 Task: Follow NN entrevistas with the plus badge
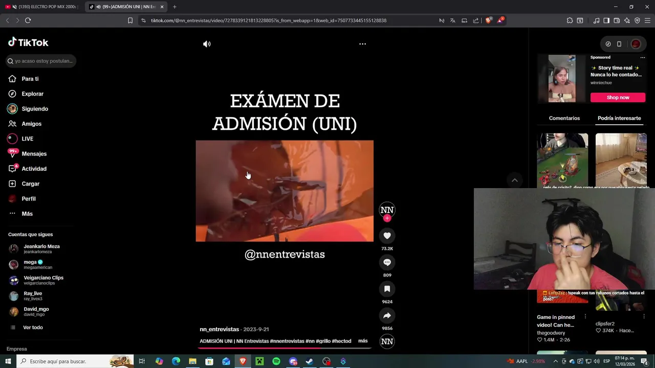pos(387,218)
